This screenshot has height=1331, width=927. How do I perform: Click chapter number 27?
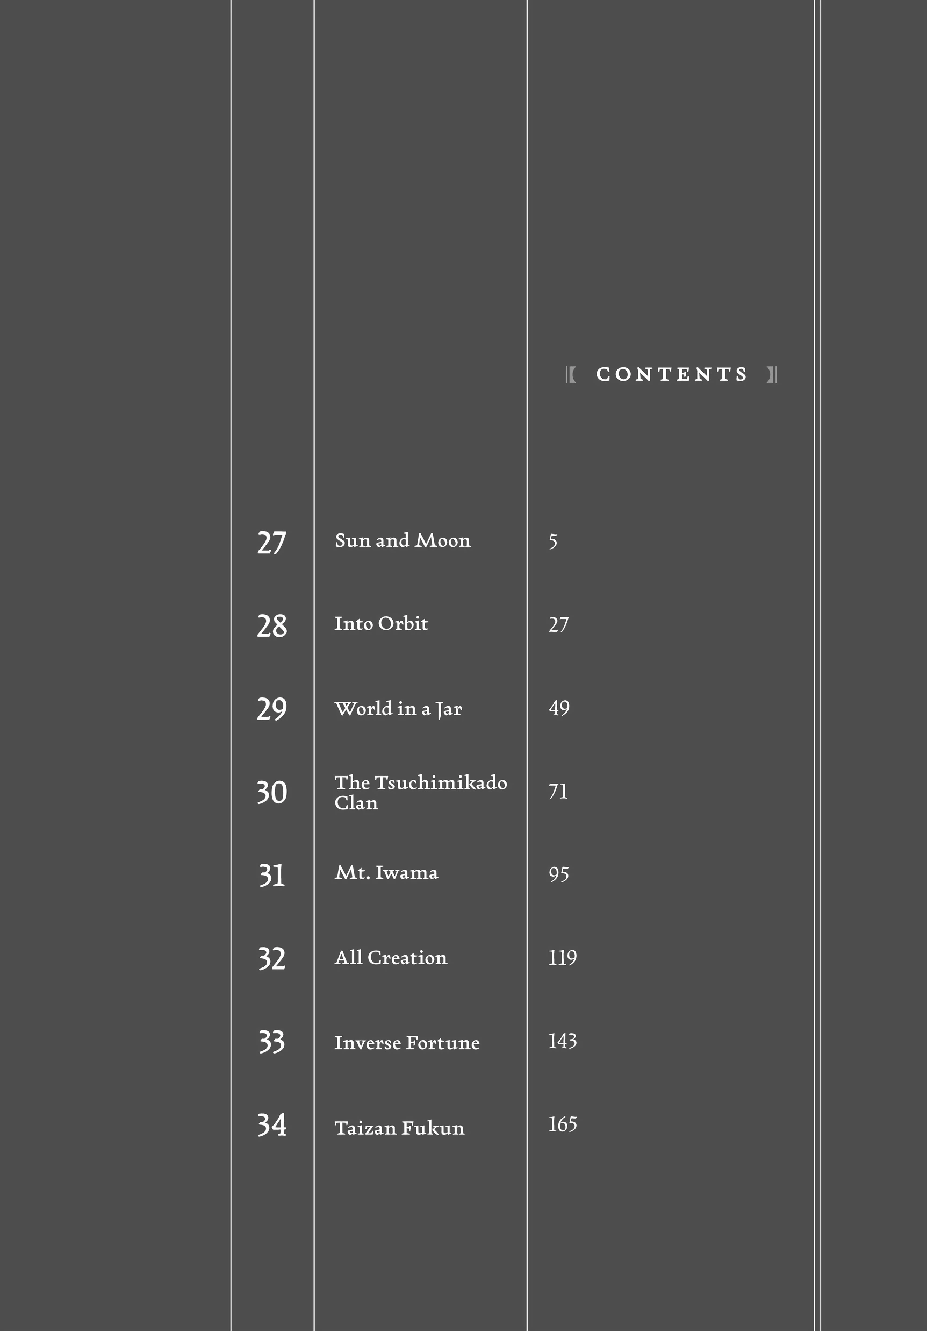pos(272,543)
